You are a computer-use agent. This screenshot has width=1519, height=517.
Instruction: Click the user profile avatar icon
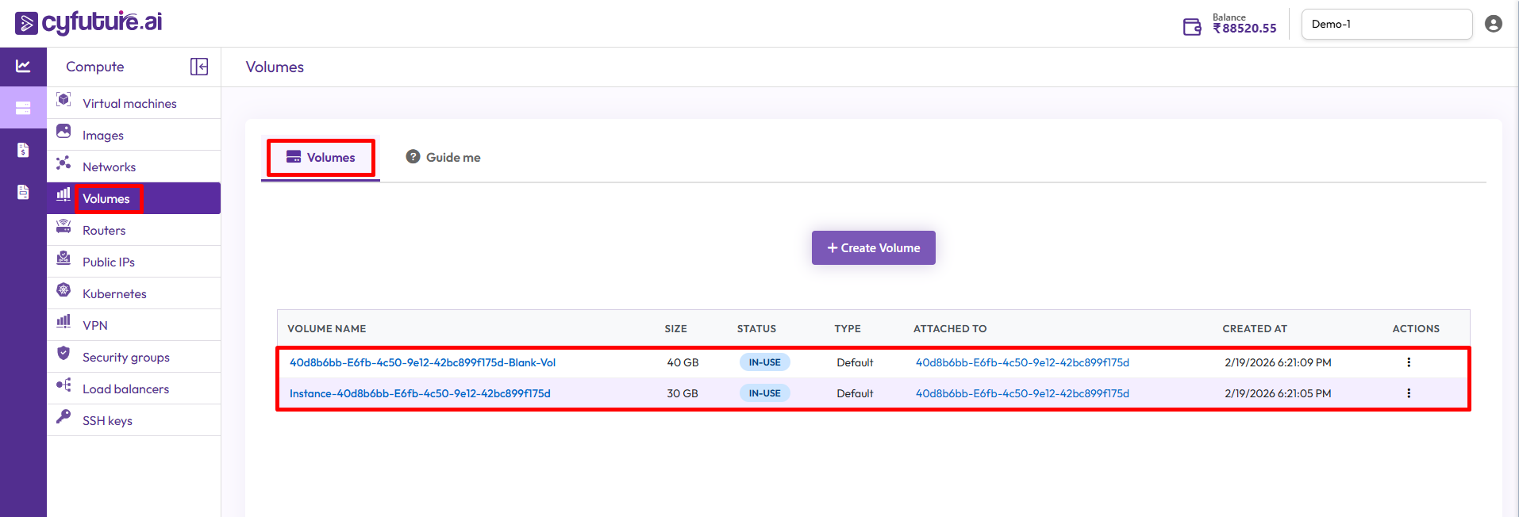click(x=1493, y=24)
